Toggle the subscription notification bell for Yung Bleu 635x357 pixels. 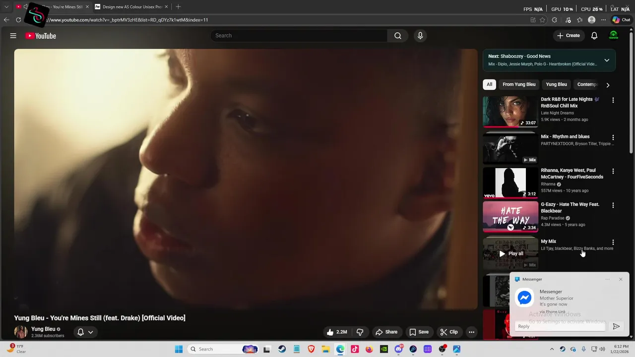tap(80, 332)
